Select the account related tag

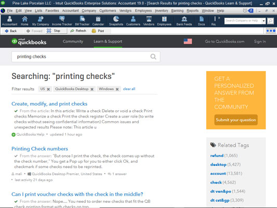pyautogui.click(x=218, y=173)
